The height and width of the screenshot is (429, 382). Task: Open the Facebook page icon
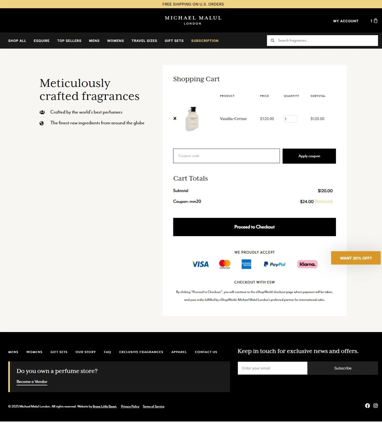pos(367,406)
